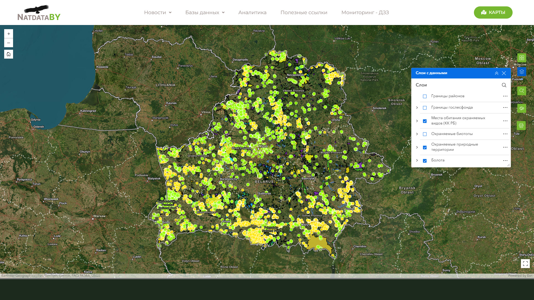Open the query search widget

click(521, 91)
